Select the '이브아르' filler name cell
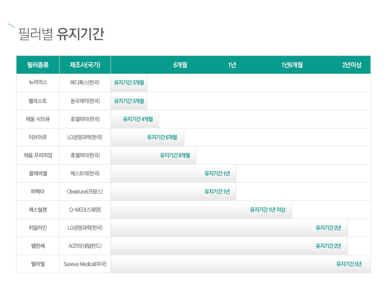The height and width of the screenshot is (297, 387). coord(38,137)
